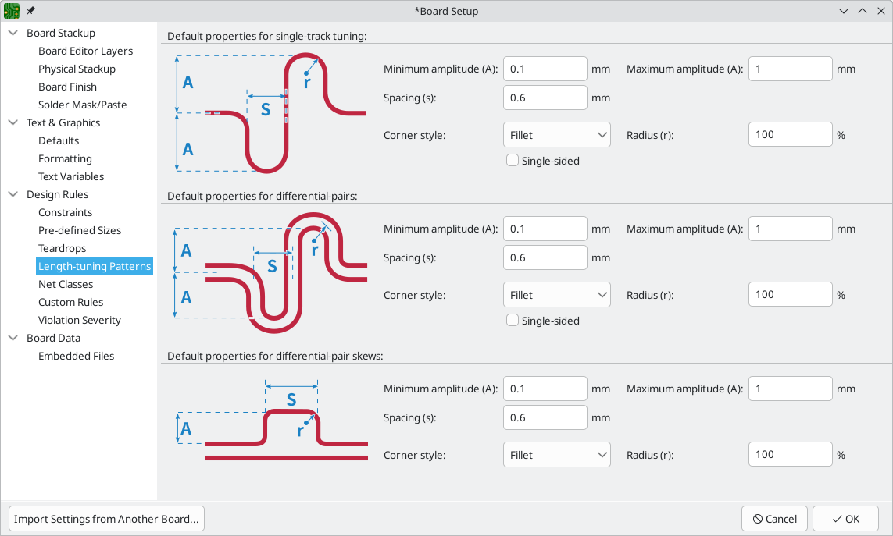Image resolution: width=893 pixels, height=536 pixels.
Task: Enable Single-sided for single-track tuning
Action: [x=513, y=160]
